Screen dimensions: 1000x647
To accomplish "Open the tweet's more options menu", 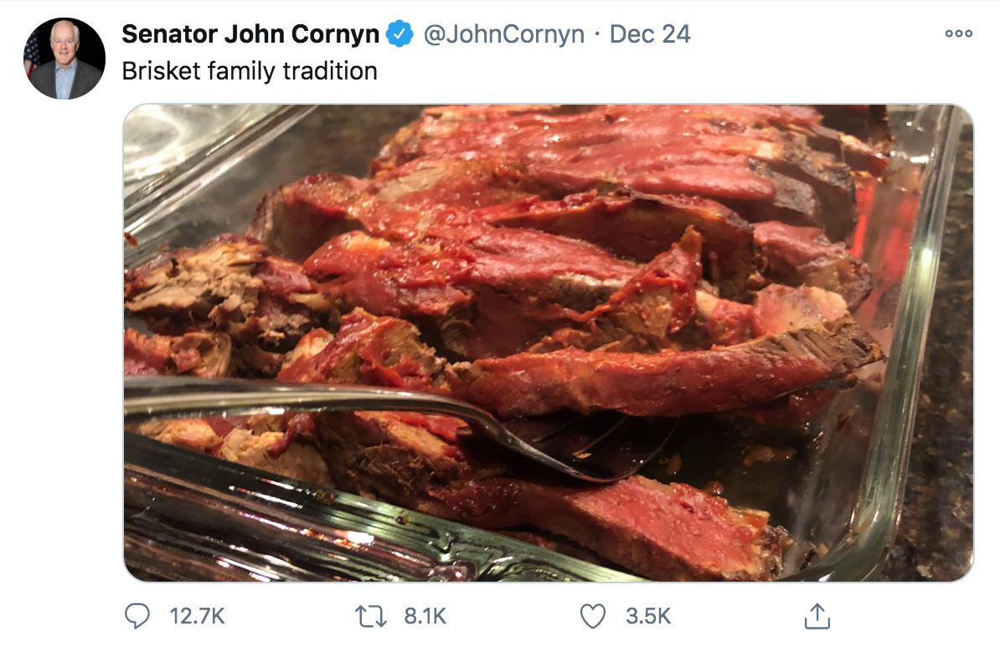I will click(958, 33).
